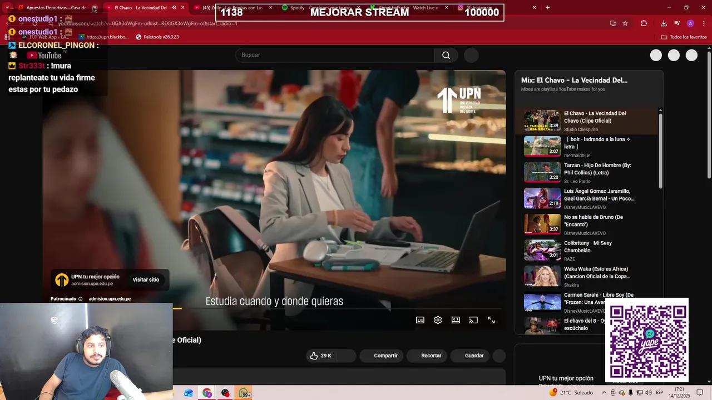Toggle subtitles in the video player
The width and height of the screenshot is (712, 400).
pyautogui.click(x=420, y=320)
